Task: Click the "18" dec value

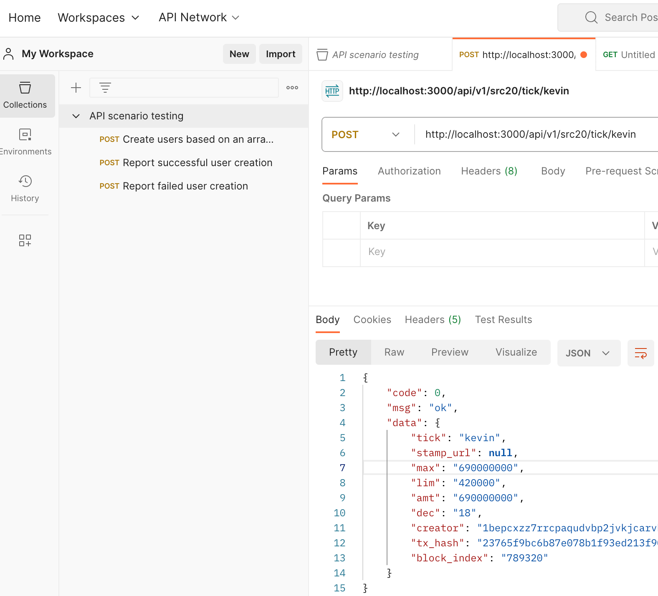Action: [x=465, y=513]
